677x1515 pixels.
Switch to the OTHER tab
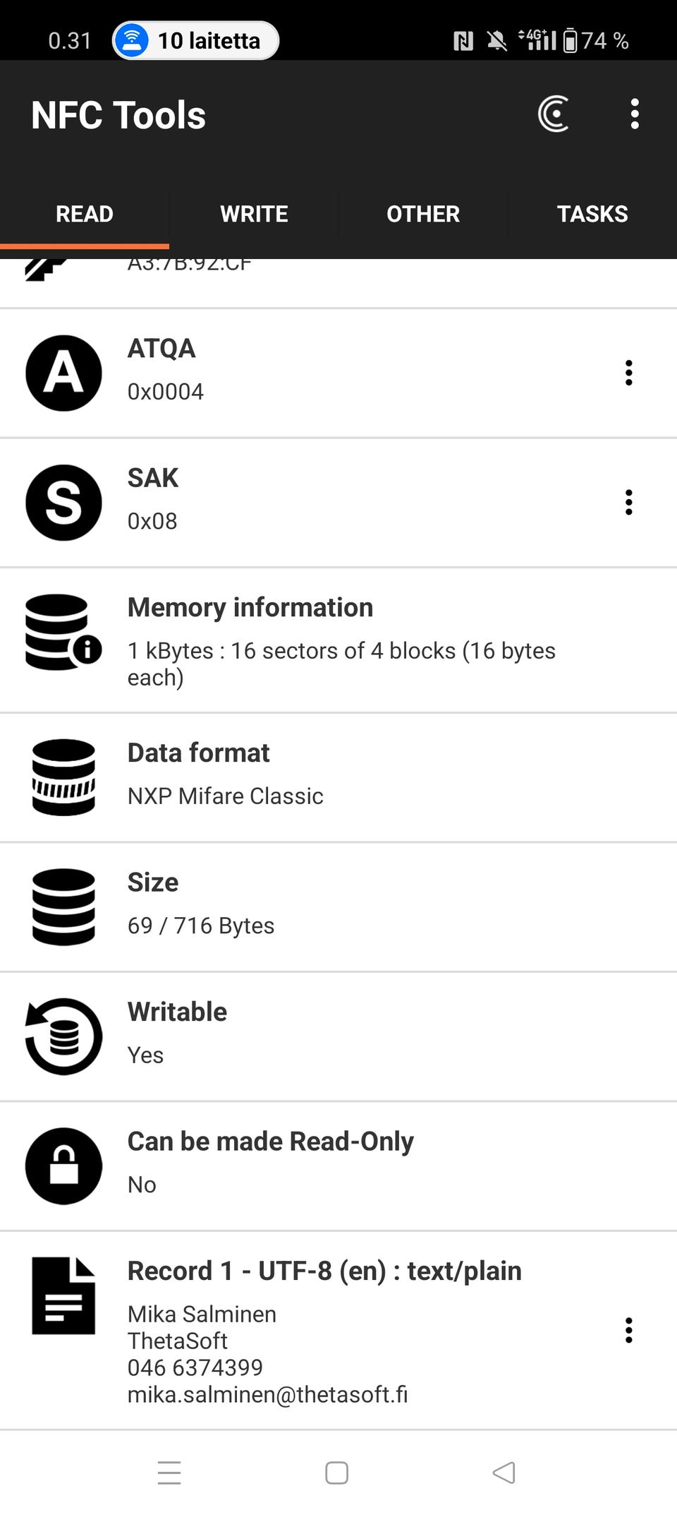423,214
